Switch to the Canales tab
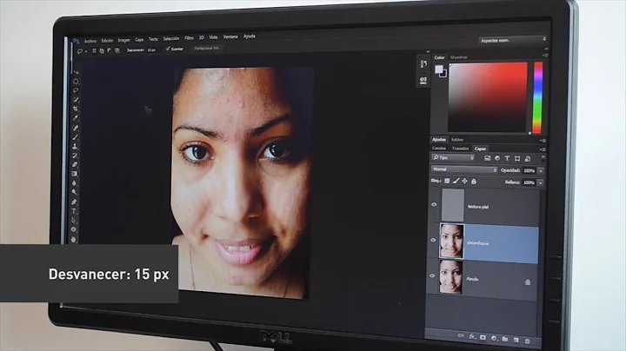The width and height of the screenshot is (626, 351). click(x=439, y=148)
